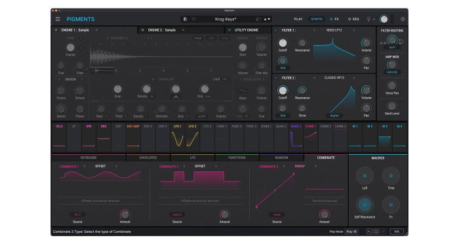
Task: Click the zoom percentage button
Action: click(x=397, y=232)
